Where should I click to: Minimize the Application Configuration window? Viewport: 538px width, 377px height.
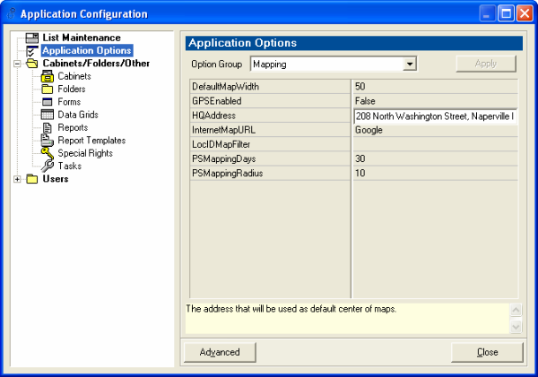coord(487,13)
